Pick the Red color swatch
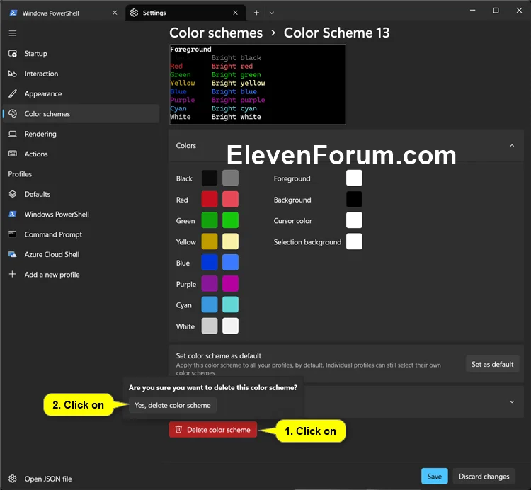This screenshot has height=490, width=531. click(210, 199)
